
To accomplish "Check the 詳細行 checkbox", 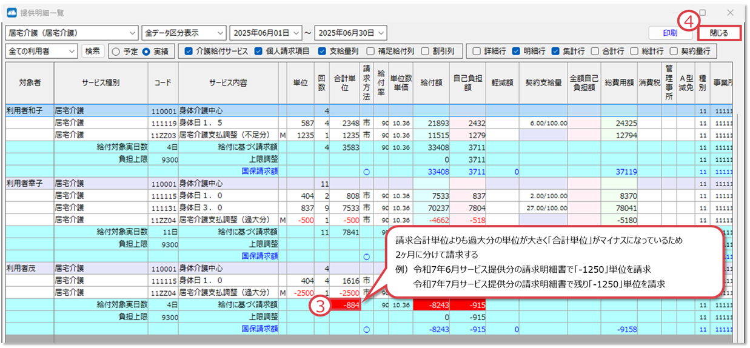I will (477, 52).
